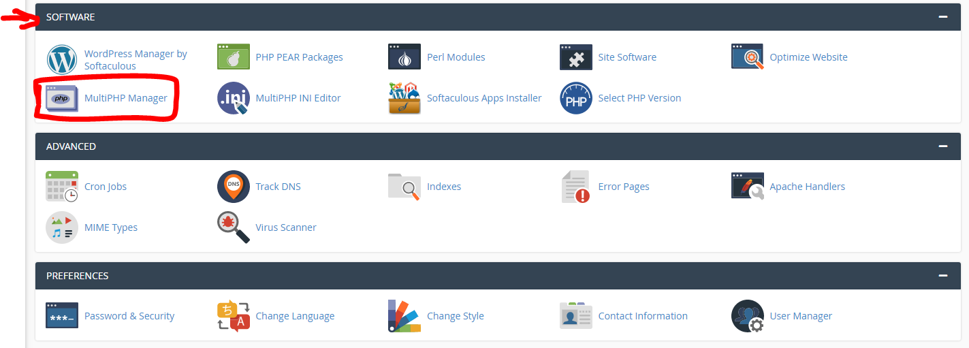This screenshot has height=348, width=969.
Task: Click the Select PHP Version icon
Action: click(576, 98)
